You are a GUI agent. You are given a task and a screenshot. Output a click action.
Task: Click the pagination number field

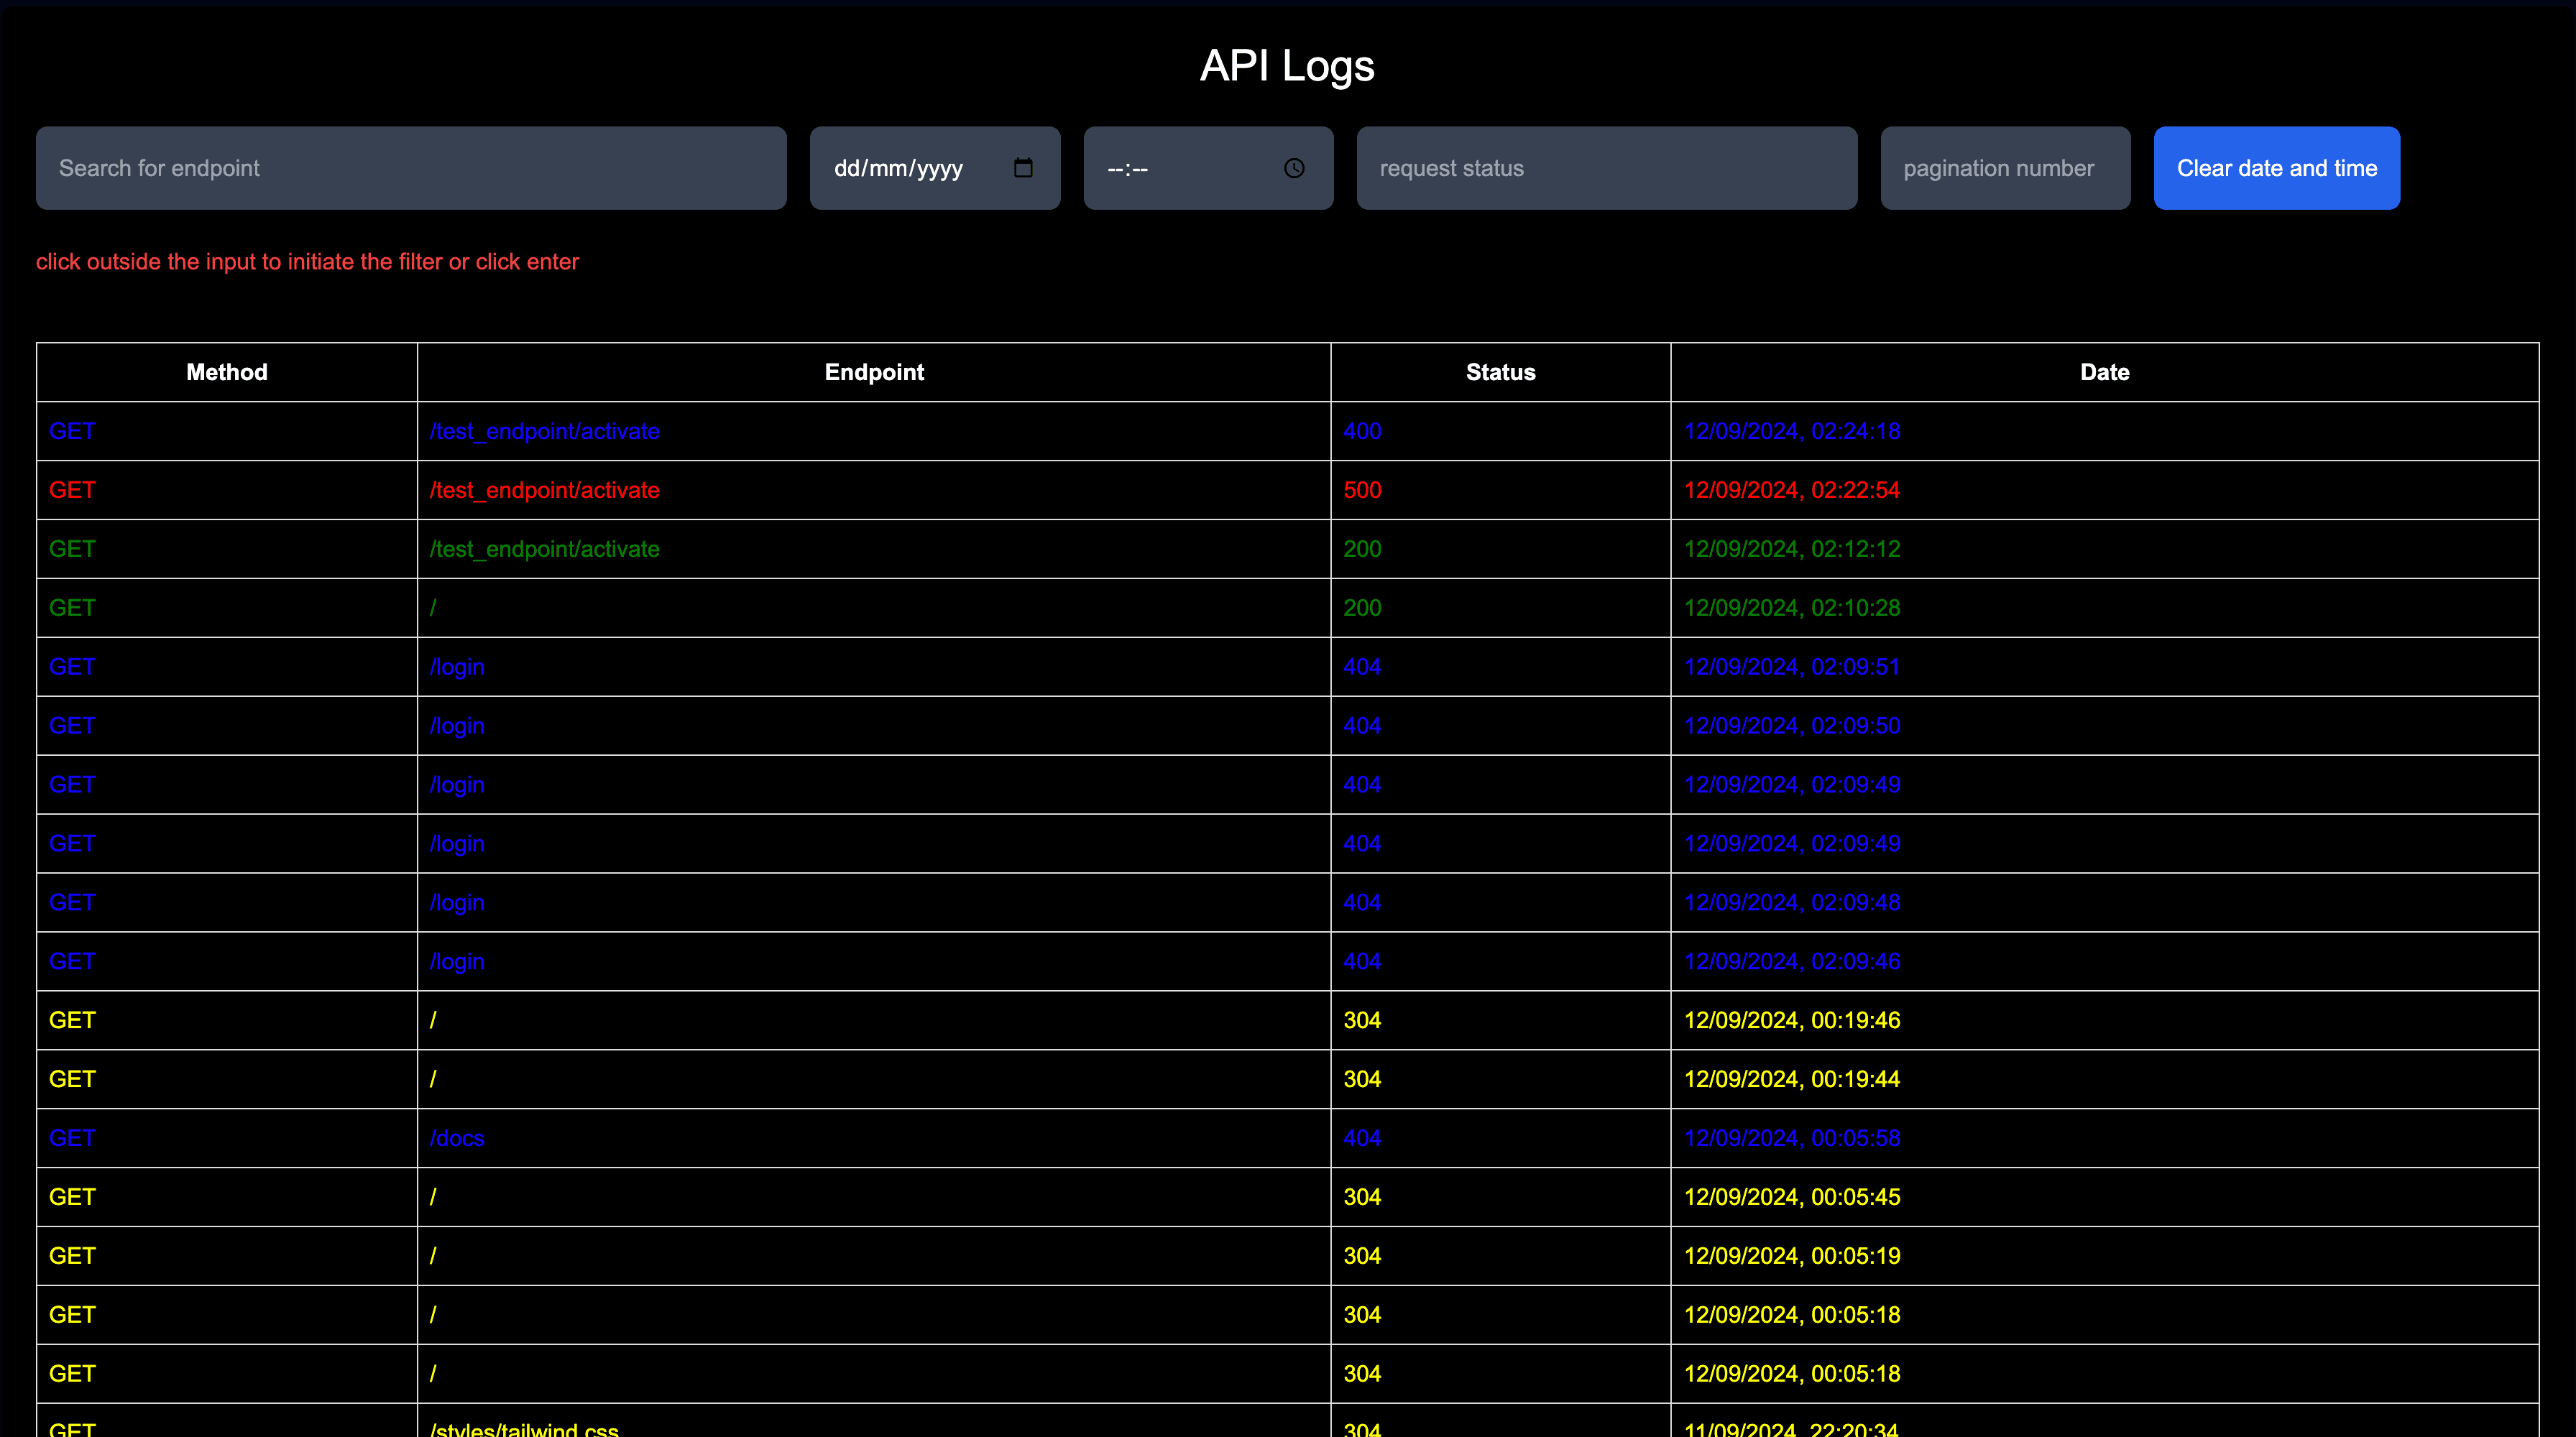point(2004,168)
